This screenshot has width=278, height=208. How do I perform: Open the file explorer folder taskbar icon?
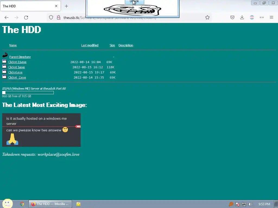(x=78, y=204)
